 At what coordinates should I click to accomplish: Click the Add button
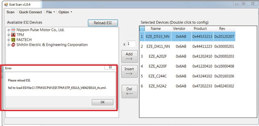click(129, 56)
